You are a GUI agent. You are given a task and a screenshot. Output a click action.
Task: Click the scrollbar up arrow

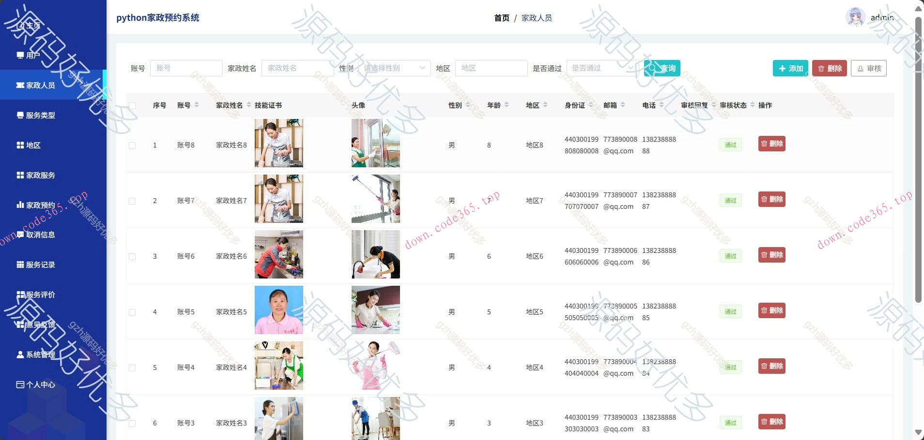click(x=918, y=8)
